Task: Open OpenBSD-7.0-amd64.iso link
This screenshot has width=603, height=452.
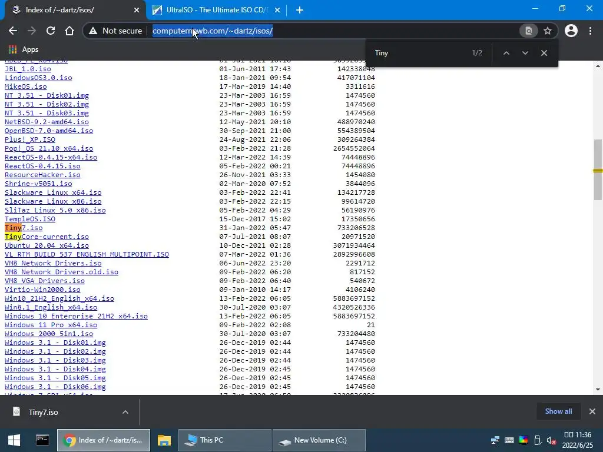Action: tap(49, 131)
